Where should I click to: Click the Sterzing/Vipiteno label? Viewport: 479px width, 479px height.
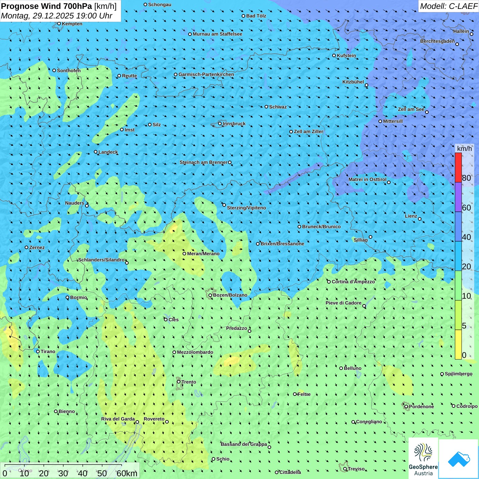(x=246, y=208)
